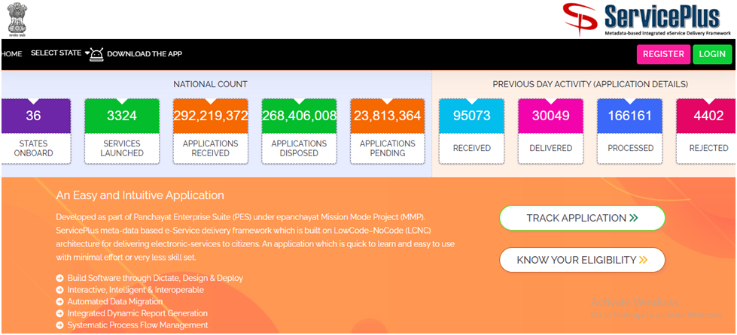Click the arrow bullet beside Automated Data Migration
Image resolution: width=737 pixels, height=335 pixels.
(x=59, y=302)
